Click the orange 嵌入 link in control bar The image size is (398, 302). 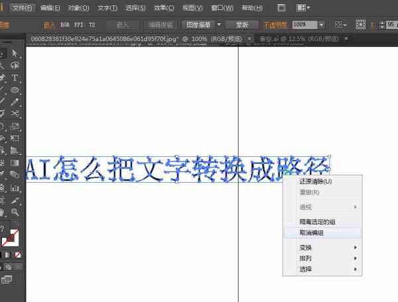coord(48,25)
